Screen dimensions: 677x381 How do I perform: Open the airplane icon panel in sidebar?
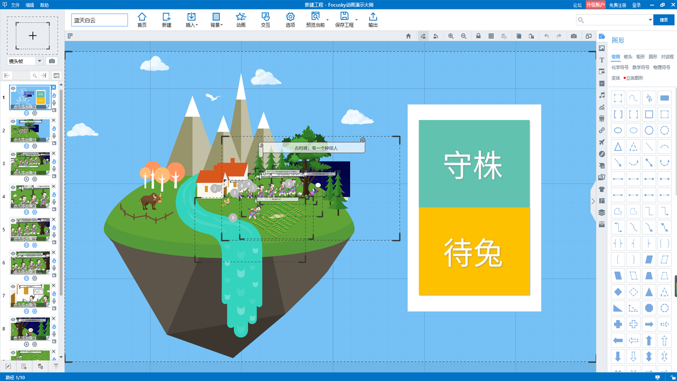[602, 142]
